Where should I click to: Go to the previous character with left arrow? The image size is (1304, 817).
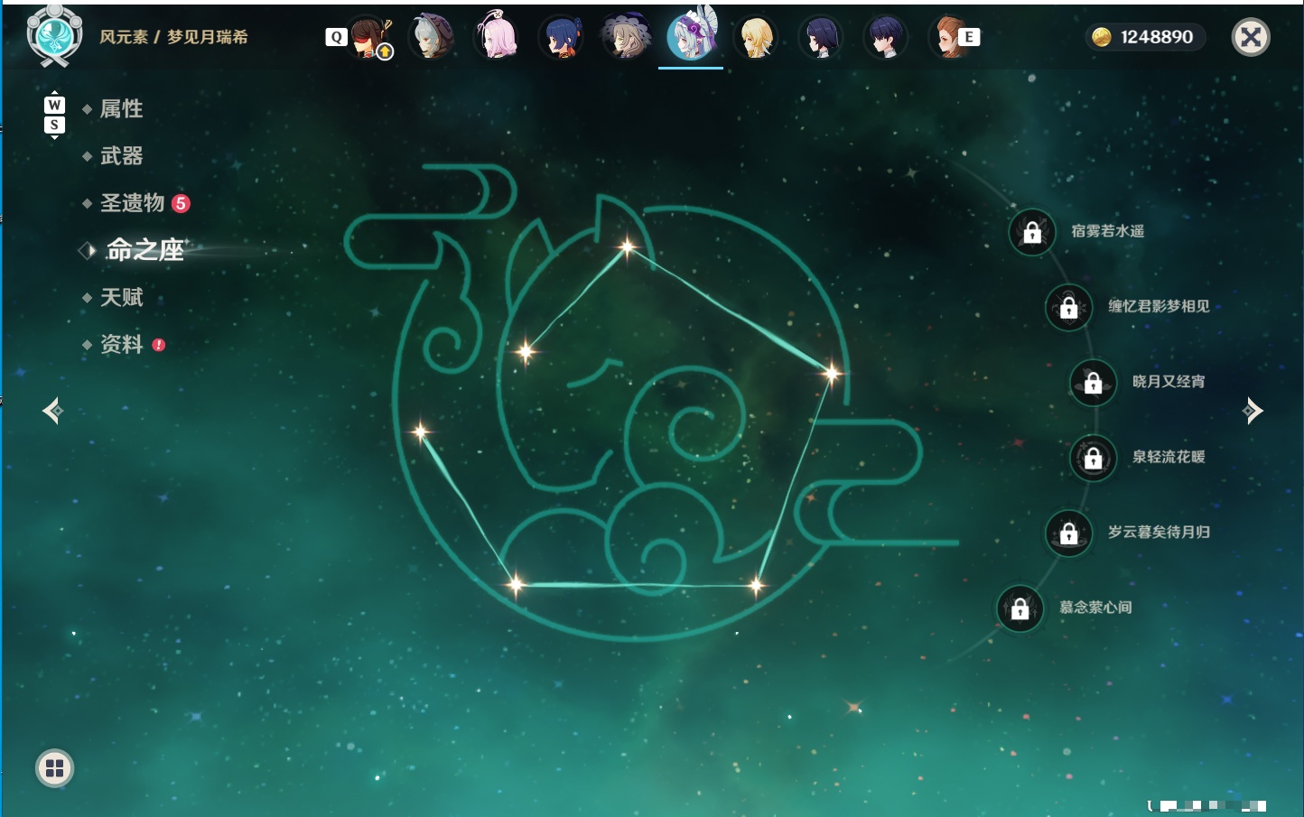point(52,411)
